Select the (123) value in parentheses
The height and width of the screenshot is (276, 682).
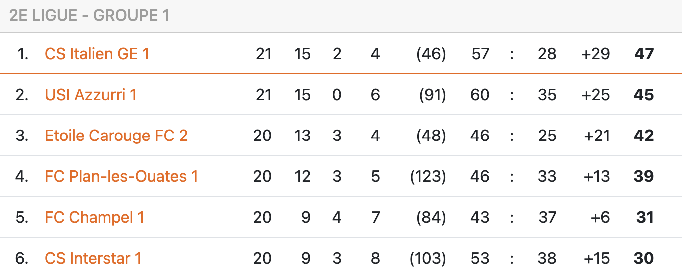click(428, 176)
